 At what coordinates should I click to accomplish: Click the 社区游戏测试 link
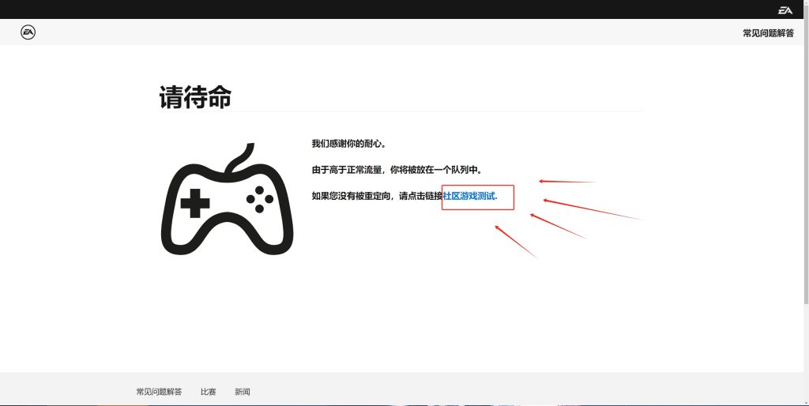click(469, 196)
